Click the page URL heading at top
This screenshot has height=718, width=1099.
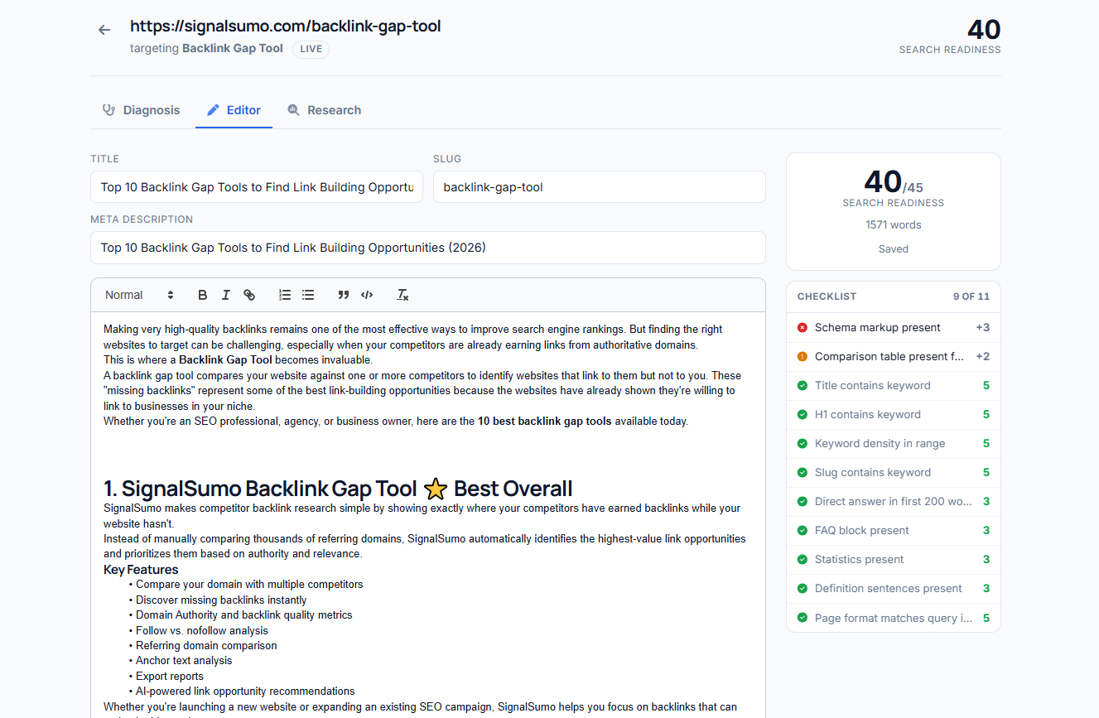coord(286,27)
